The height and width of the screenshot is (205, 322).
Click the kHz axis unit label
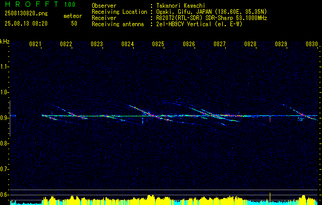(5, 42)
